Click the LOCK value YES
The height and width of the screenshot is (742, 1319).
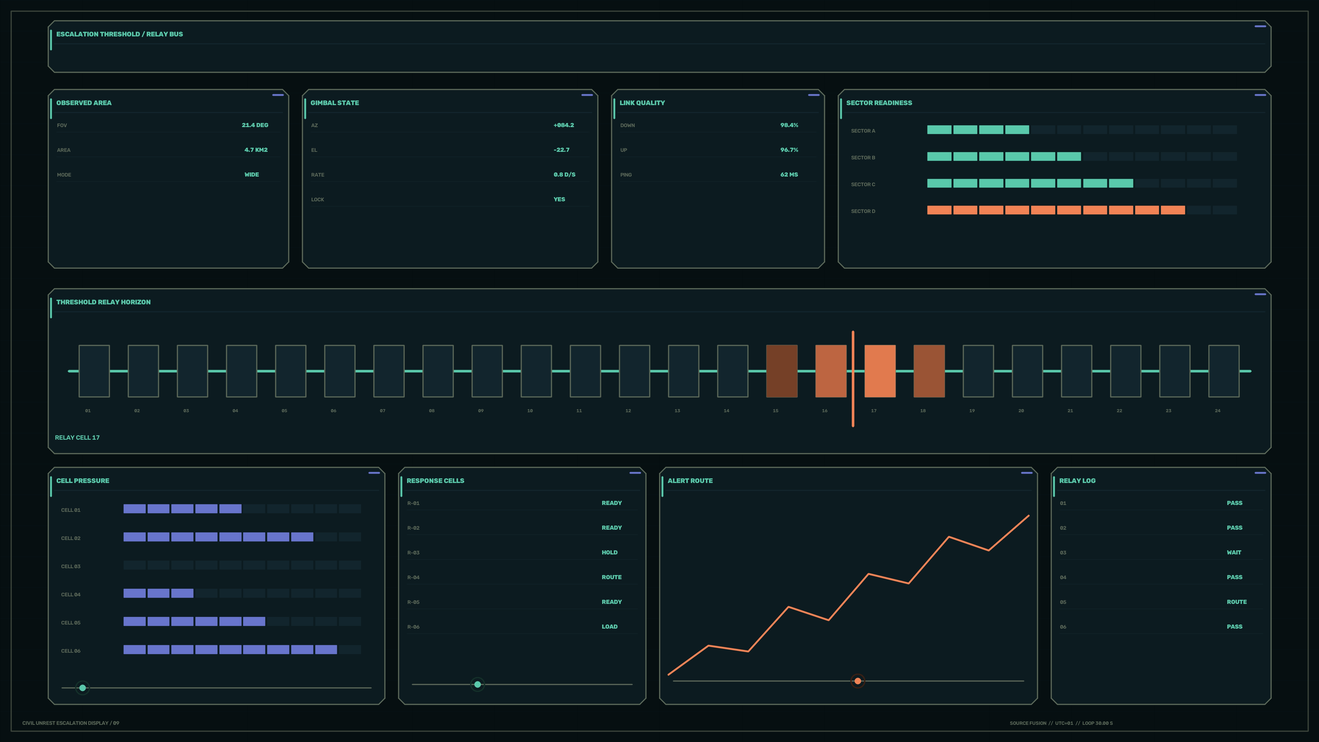point(560,199)
